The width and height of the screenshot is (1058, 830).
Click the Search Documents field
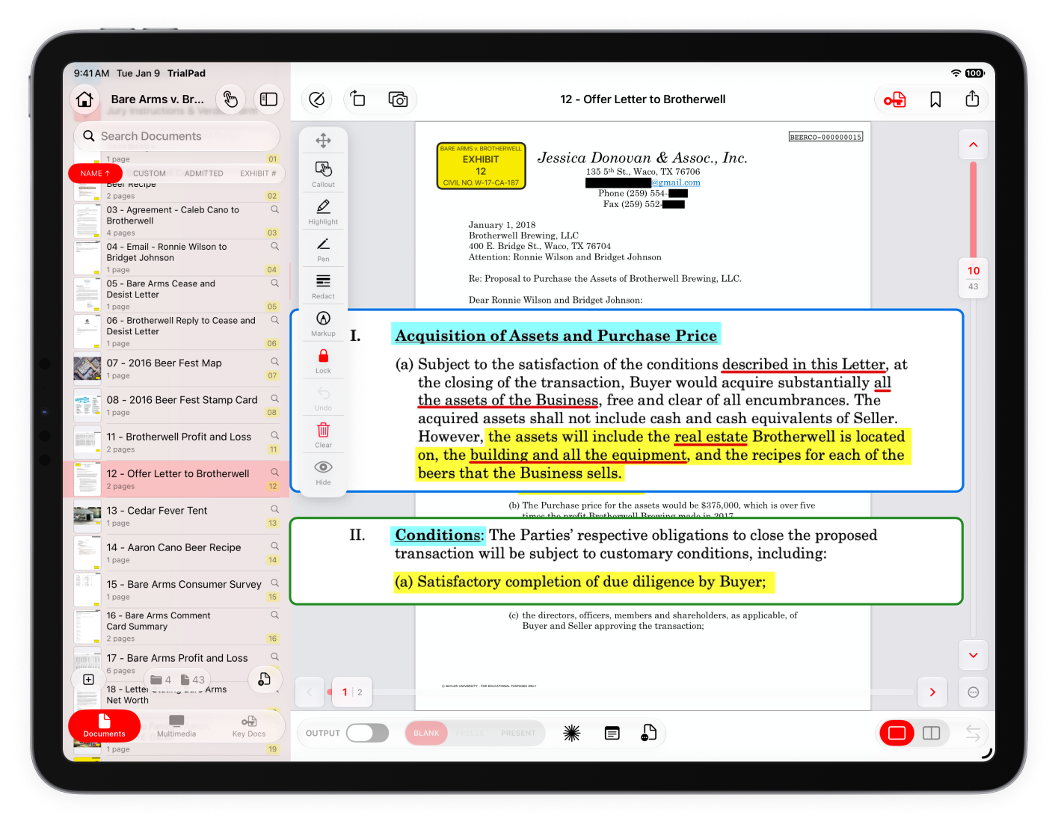[176, 136]
